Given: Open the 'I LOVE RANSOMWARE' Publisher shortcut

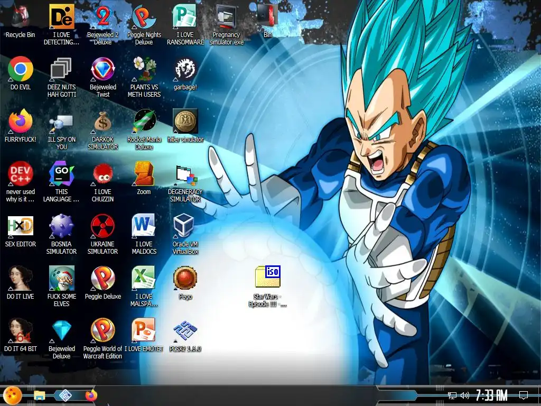Looking at the screenshot, I should [185, 16].
